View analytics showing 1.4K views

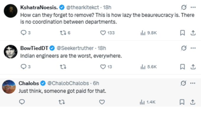(x=147, y=102)
